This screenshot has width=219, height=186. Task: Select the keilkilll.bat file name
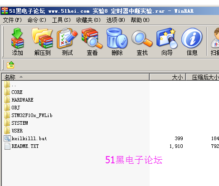tap(29, 138)
